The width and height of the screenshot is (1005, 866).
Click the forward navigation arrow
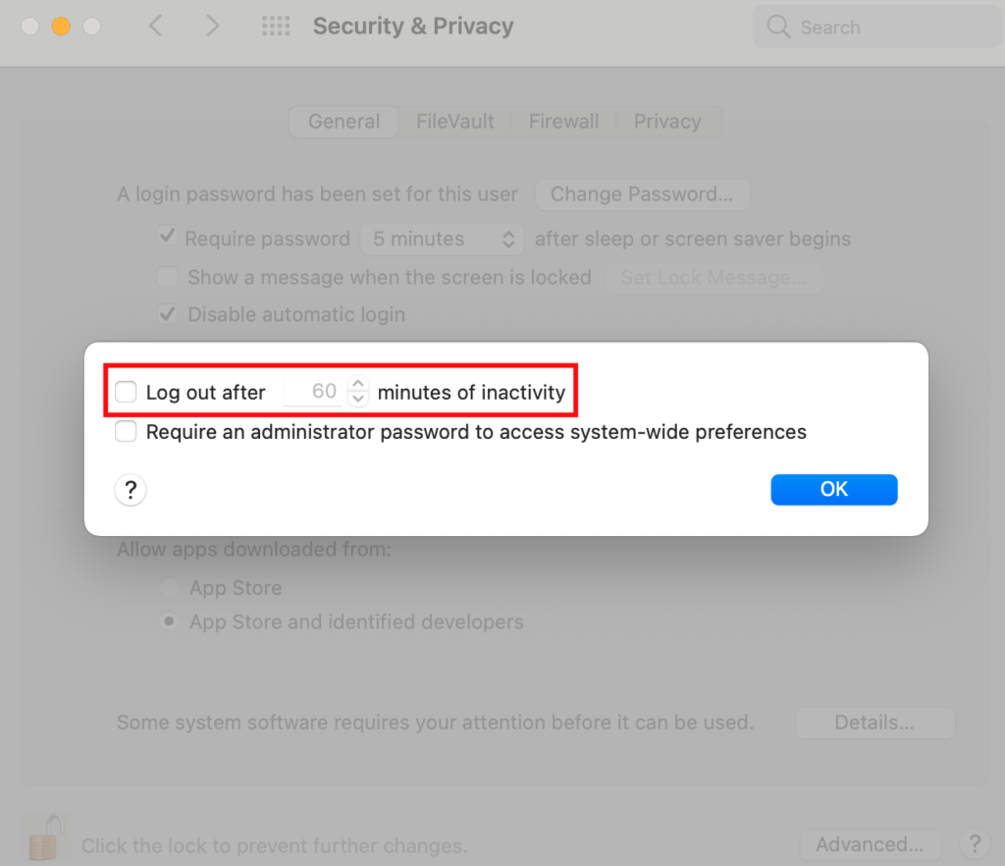point(212,27)
